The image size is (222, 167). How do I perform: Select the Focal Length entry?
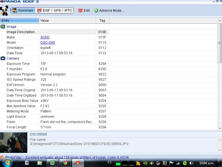pyautogui.click(x=16, y=127)
